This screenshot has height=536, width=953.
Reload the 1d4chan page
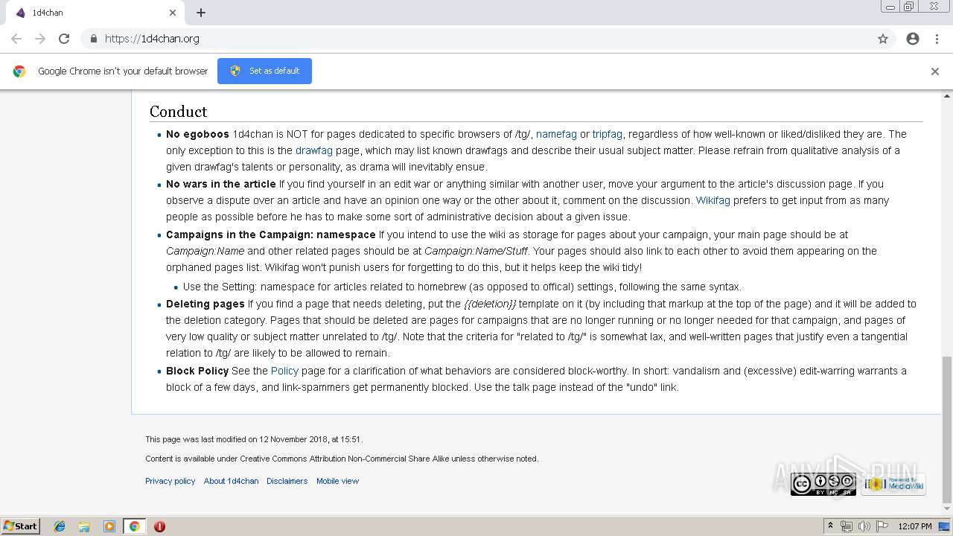pyautogui.click(x=64, y=39)
